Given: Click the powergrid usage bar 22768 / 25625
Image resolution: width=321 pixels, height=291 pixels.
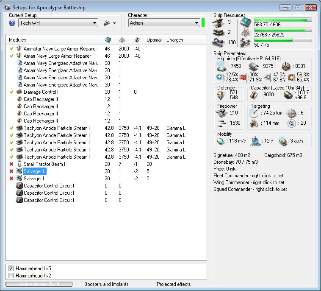Looking at the screenshot, I should click(283, 30).
